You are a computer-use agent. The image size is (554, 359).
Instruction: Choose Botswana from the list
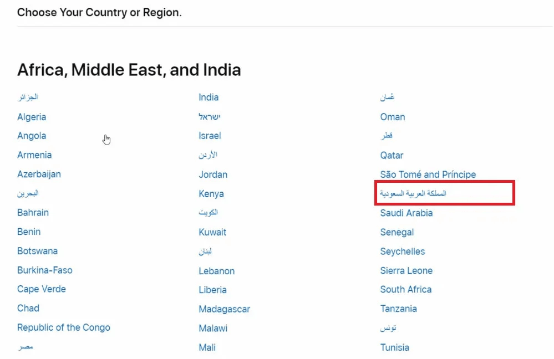tap(37, 251)
